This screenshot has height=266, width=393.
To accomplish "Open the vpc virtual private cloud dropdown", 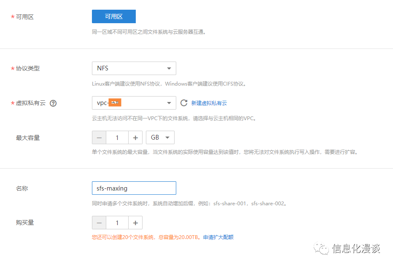I will [x=134, y=103].
